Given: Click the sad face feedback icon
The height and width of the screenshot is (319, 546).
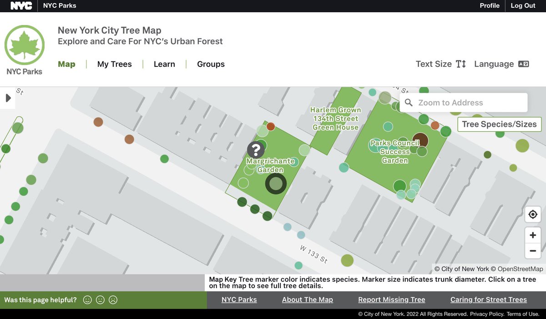Looking at the screenshot, I should click(x=113, y=300).
